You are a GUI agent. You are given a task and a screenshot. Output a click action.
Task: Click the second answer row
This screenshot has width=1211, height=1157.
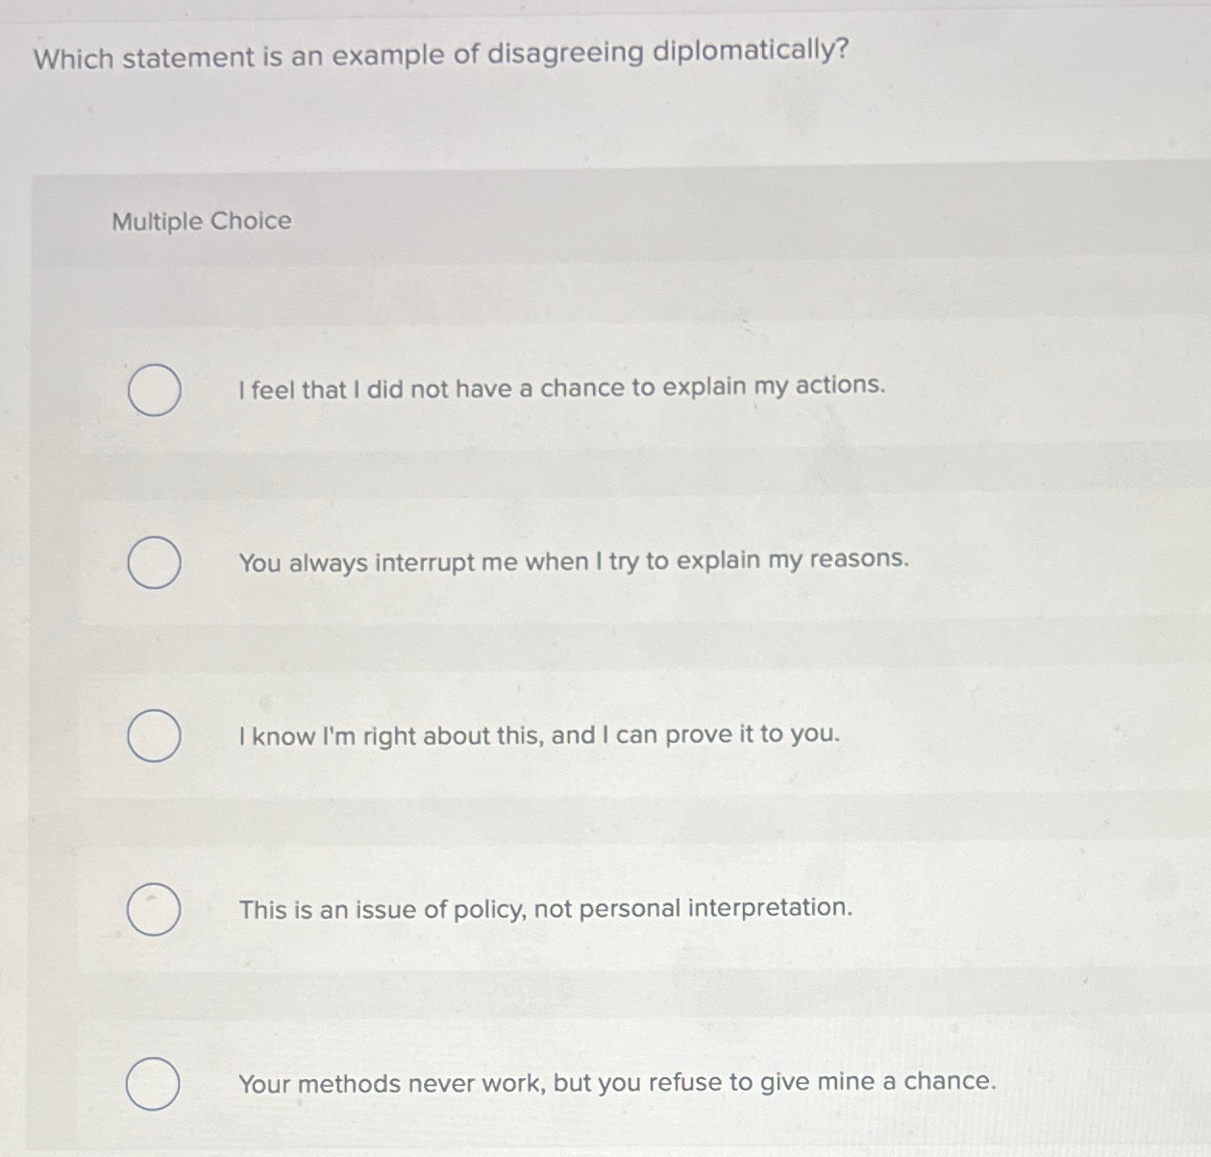coord(596,563)
